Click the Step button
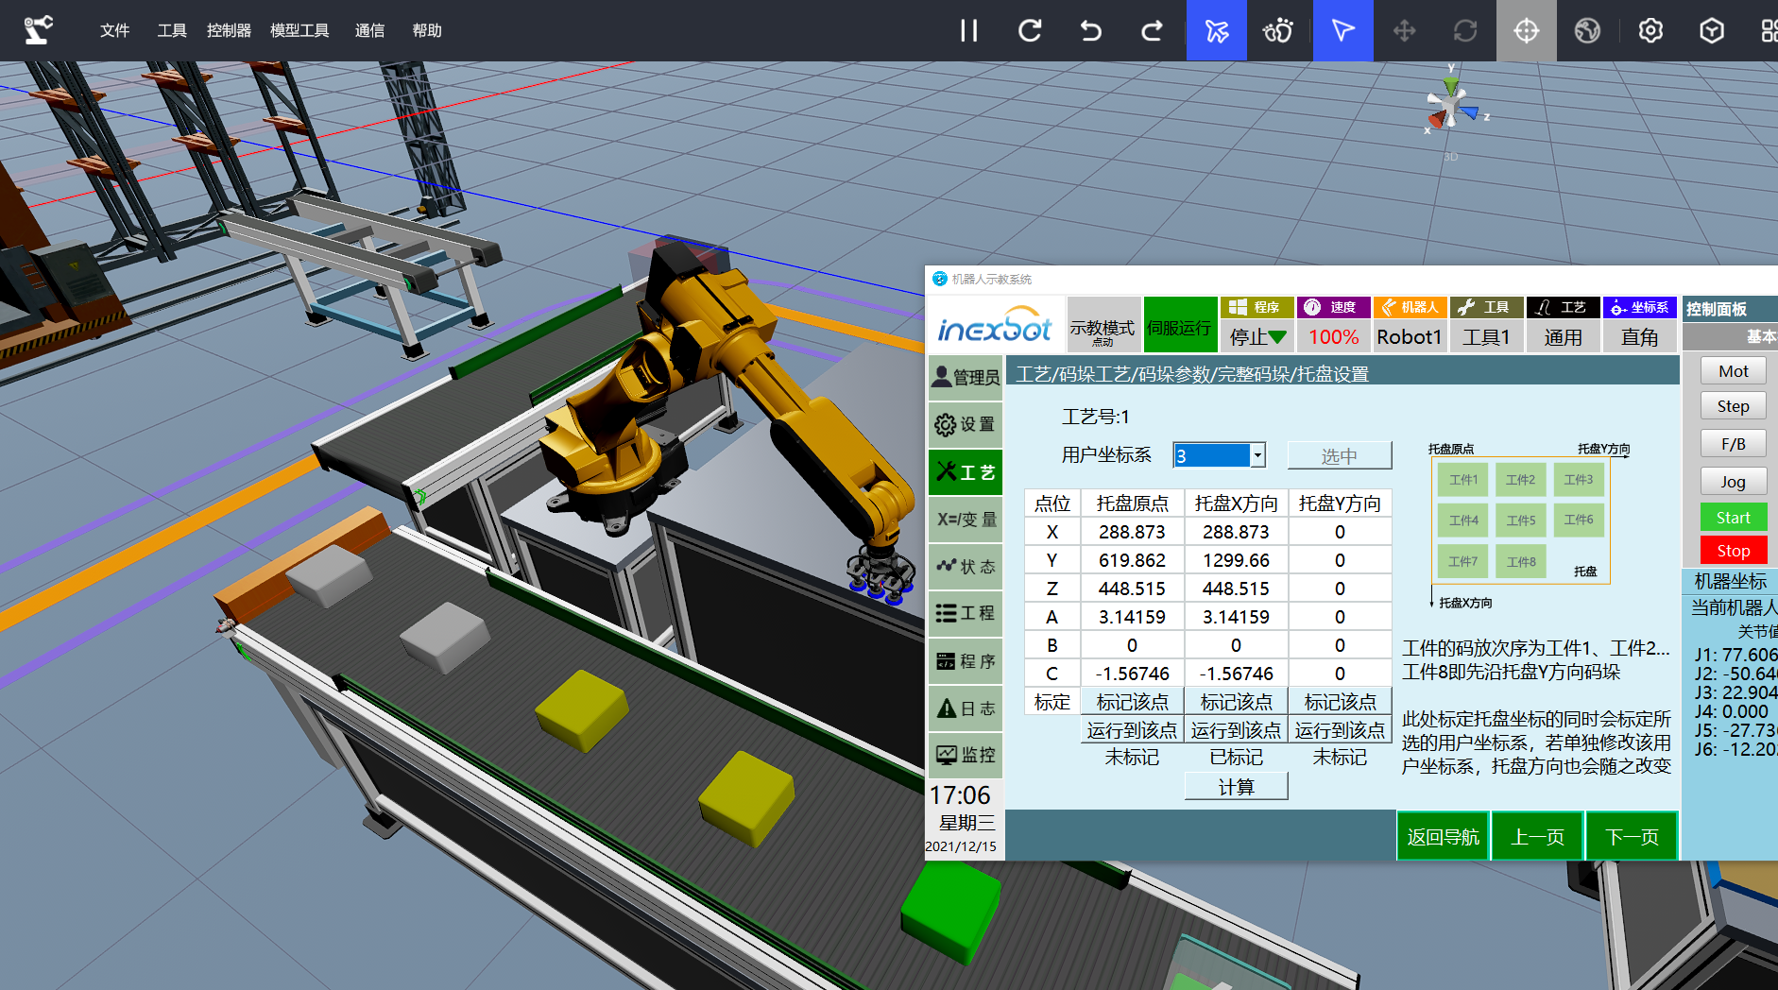 (1733, 406)
